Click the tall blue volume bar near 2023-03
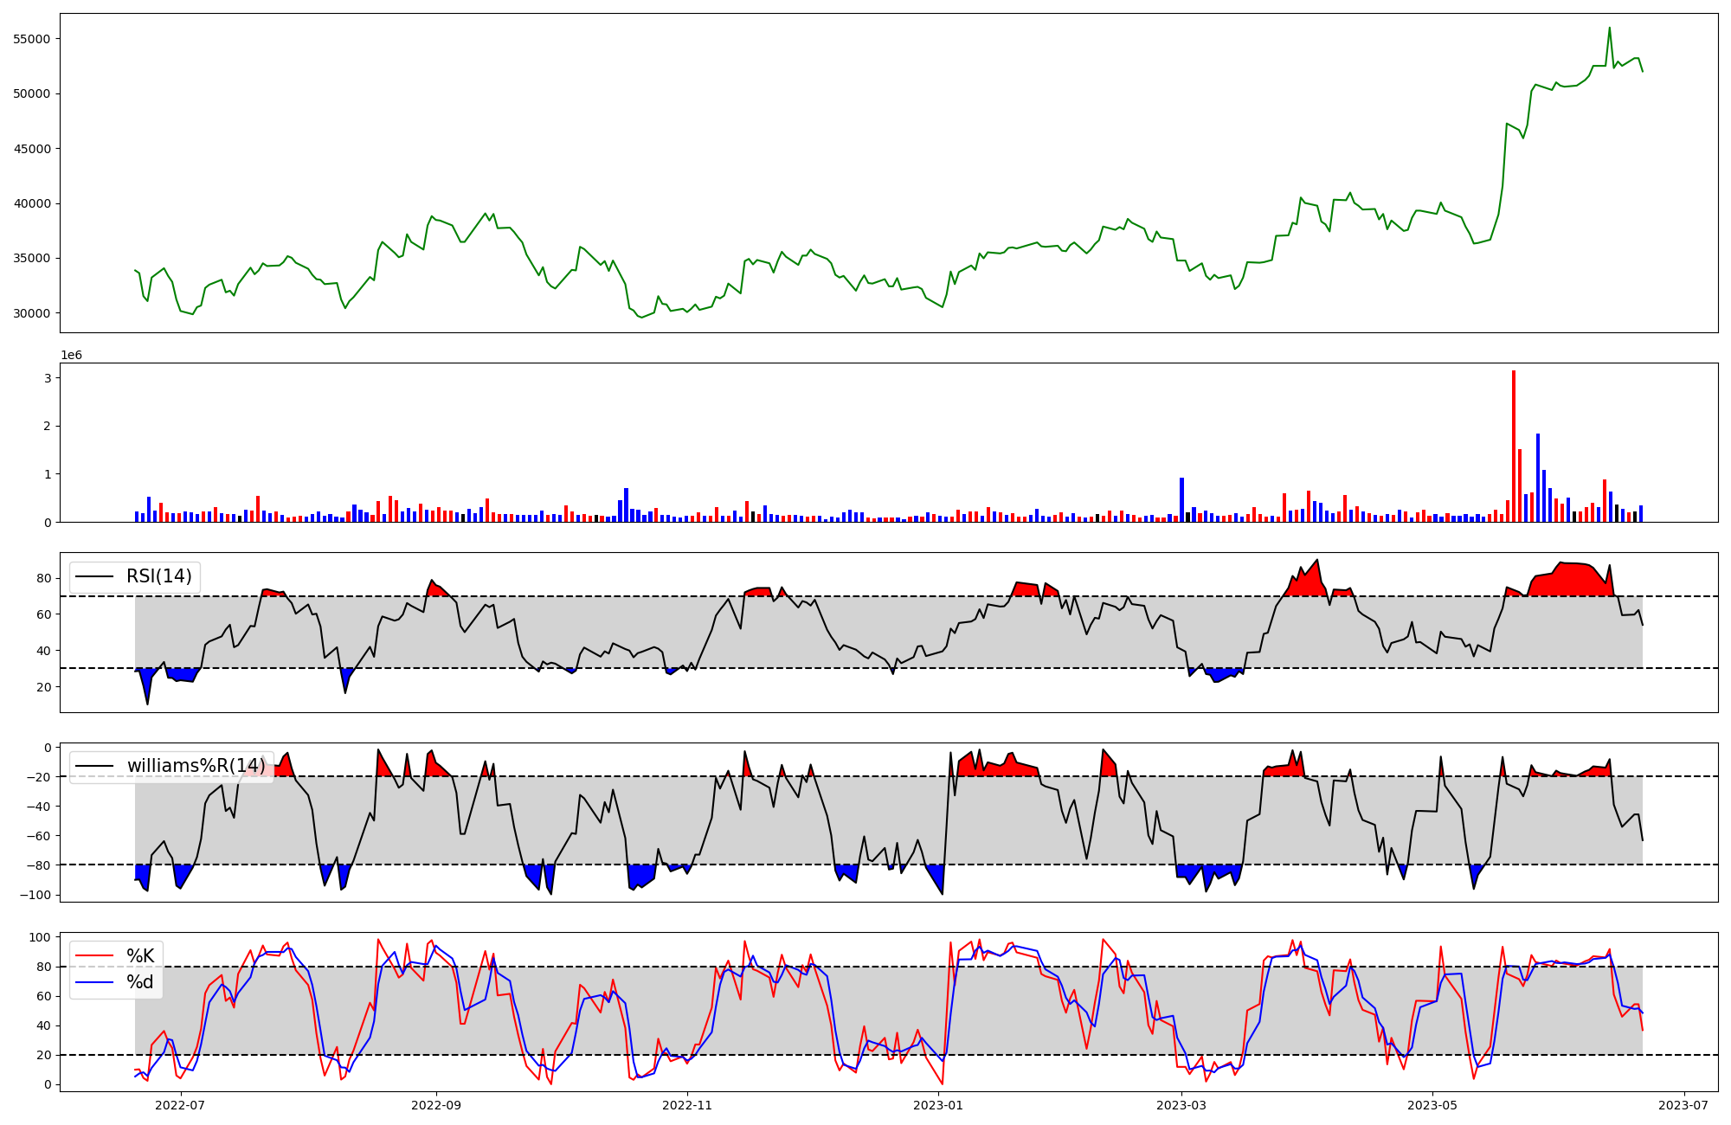The height and width of the screenshot is (1125, 1731). [1181, 499]
